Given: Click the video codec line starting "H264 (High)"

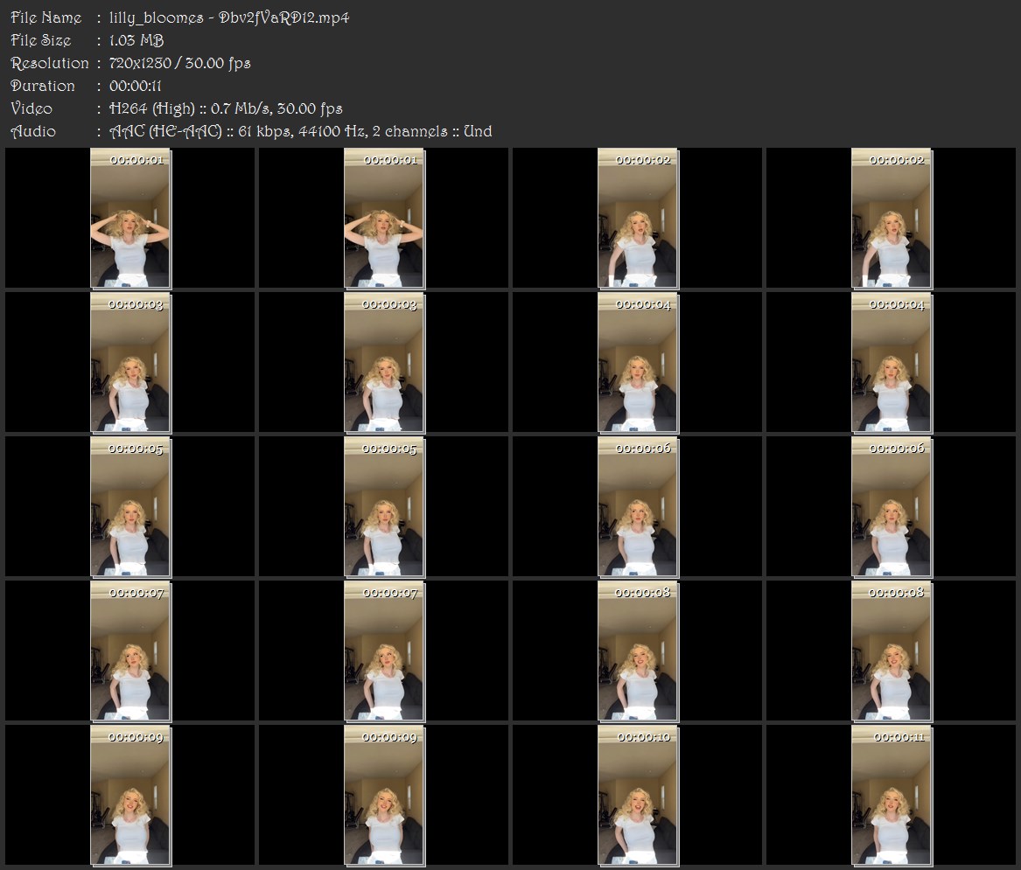Looking at the screenshot, I should click(x=226, y=108).
